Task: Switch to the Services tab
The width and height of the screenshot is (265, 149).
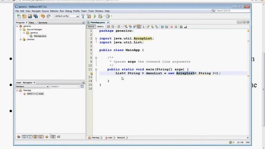Action: [x=43, y=22]
